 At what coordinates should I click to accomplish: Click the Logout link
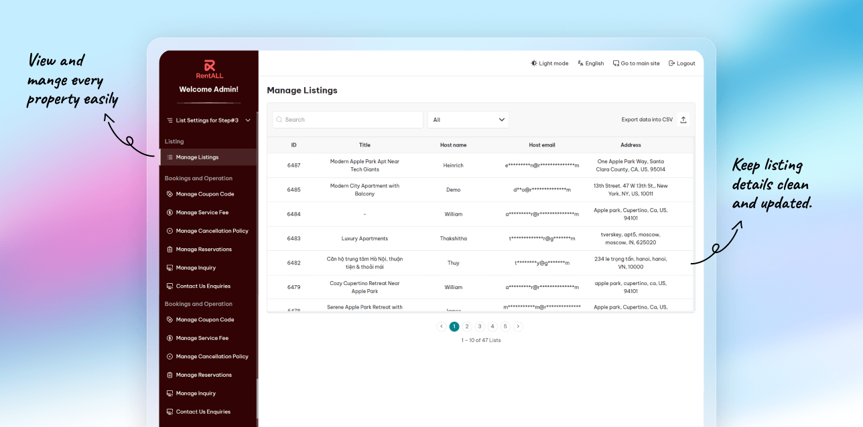click(x=681, y=64)
